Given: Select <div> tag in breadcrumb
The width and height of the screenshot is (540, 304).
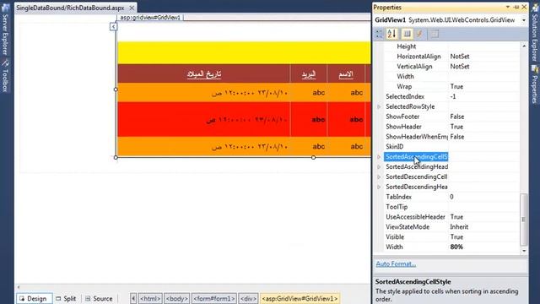Looking at the screenshot, I should pos(248,298).
